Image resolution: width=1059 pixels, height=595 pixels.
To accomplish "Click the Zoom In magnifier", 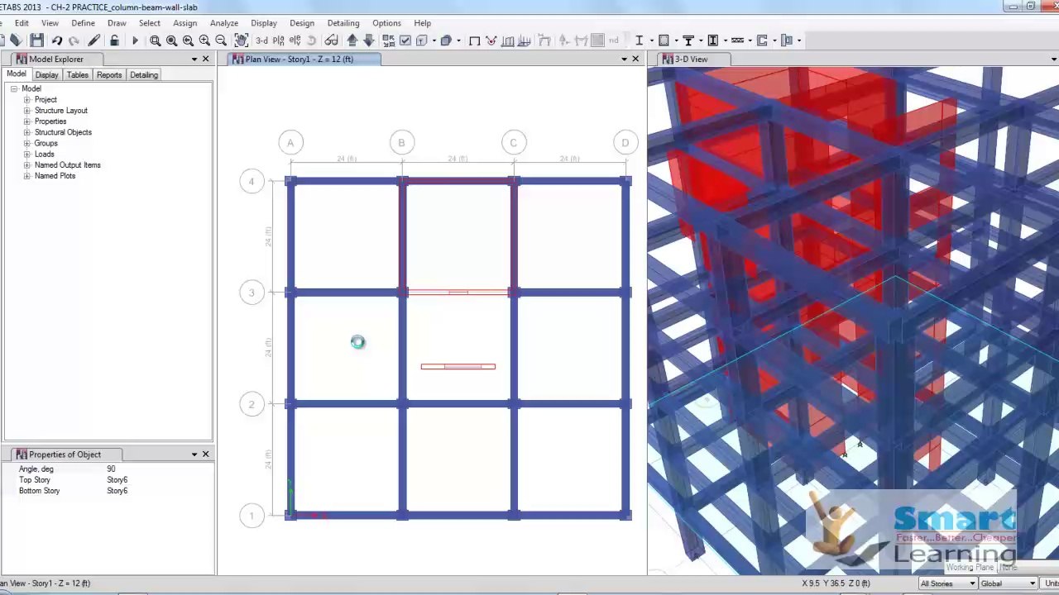I will coord(204,40).
